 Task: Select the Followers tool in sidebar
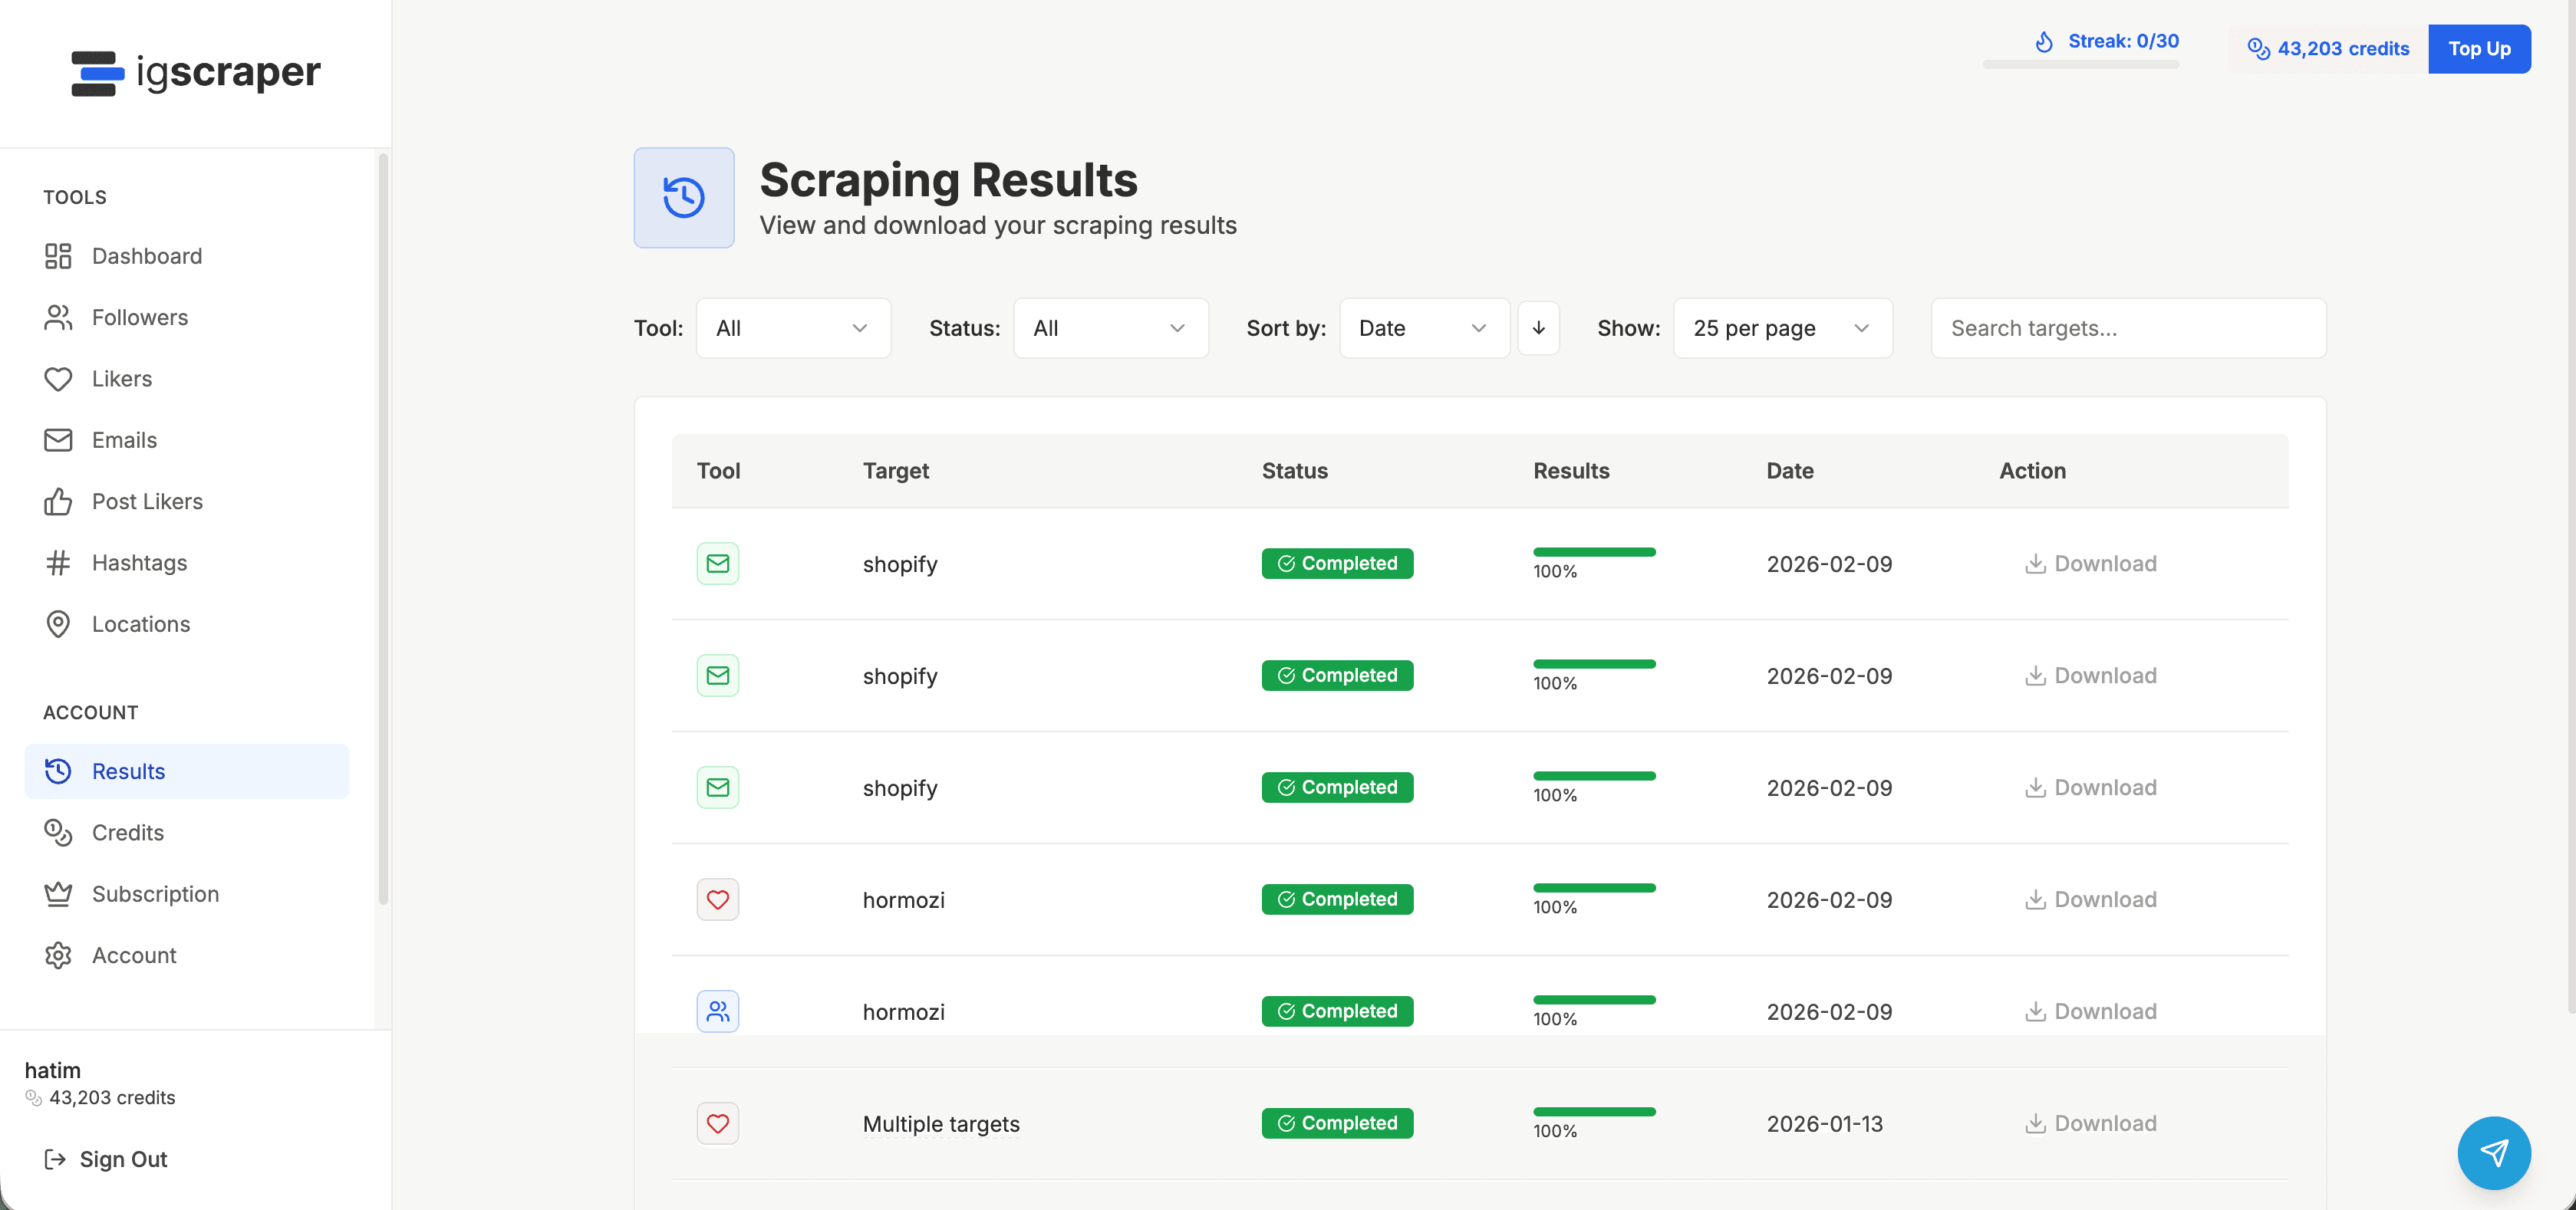(139, 317)
